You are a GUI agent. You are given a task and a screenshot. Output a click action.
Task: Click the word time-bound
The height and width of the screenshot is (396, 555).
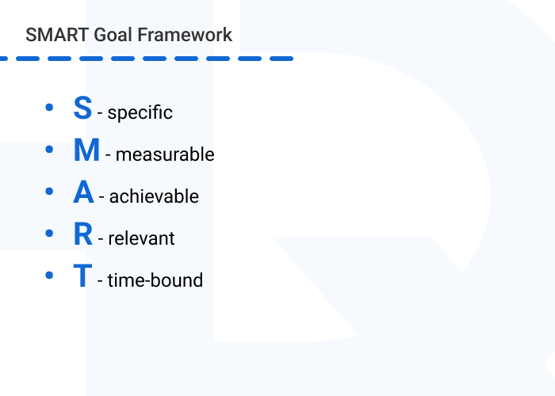tap(155, 280)
